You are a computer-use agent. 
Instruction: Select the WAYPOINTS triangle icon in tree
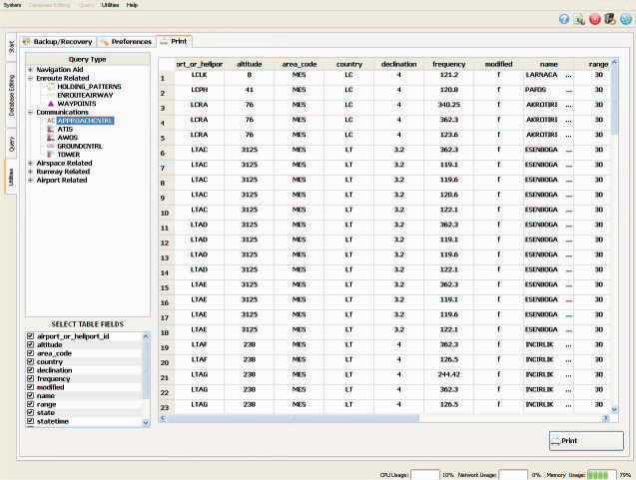(51, 103)
